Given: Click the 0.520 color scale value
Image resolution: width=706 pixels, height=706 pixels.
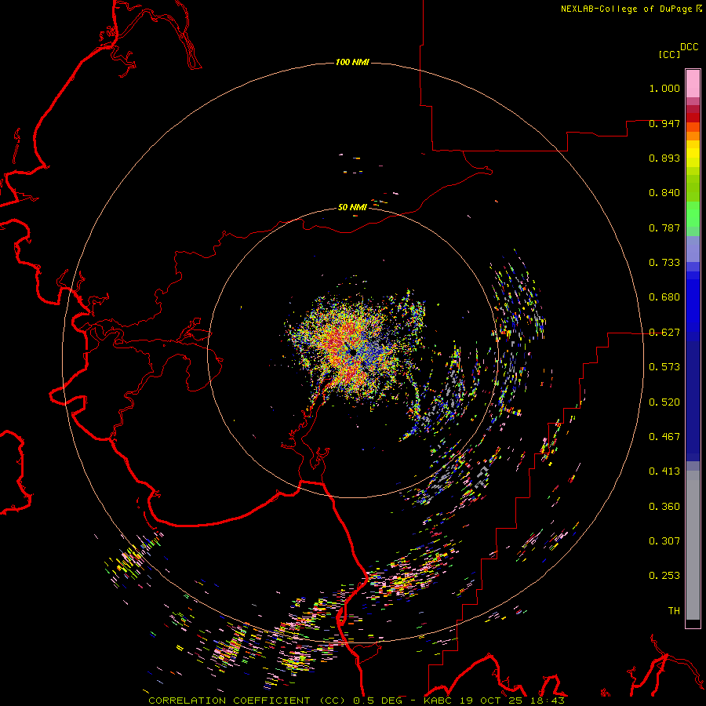Looking at the screenshot, I should coord(664,402).
